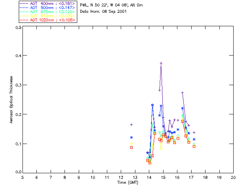Click the x-axis tick label 20
240x192 pixels.
[233, 177]
